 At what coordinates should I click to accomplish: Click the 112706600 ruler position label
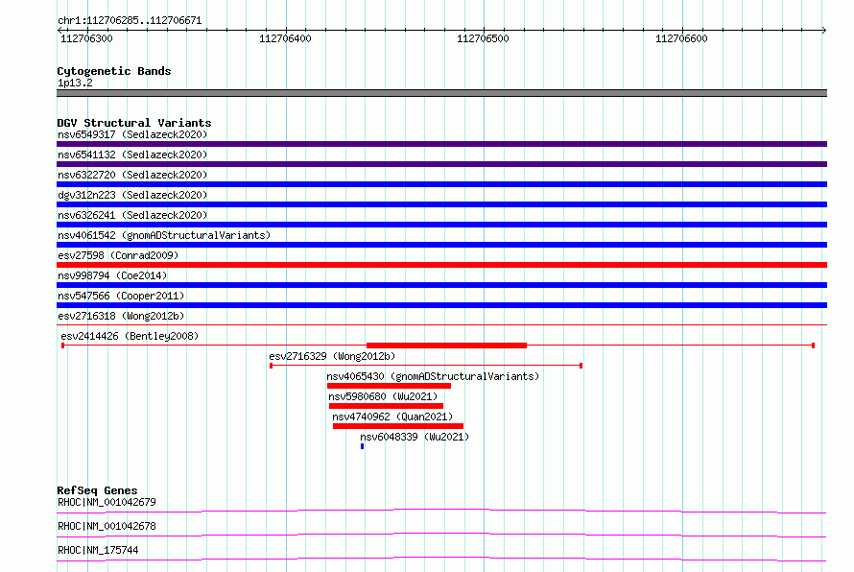(x=681, y=38)
